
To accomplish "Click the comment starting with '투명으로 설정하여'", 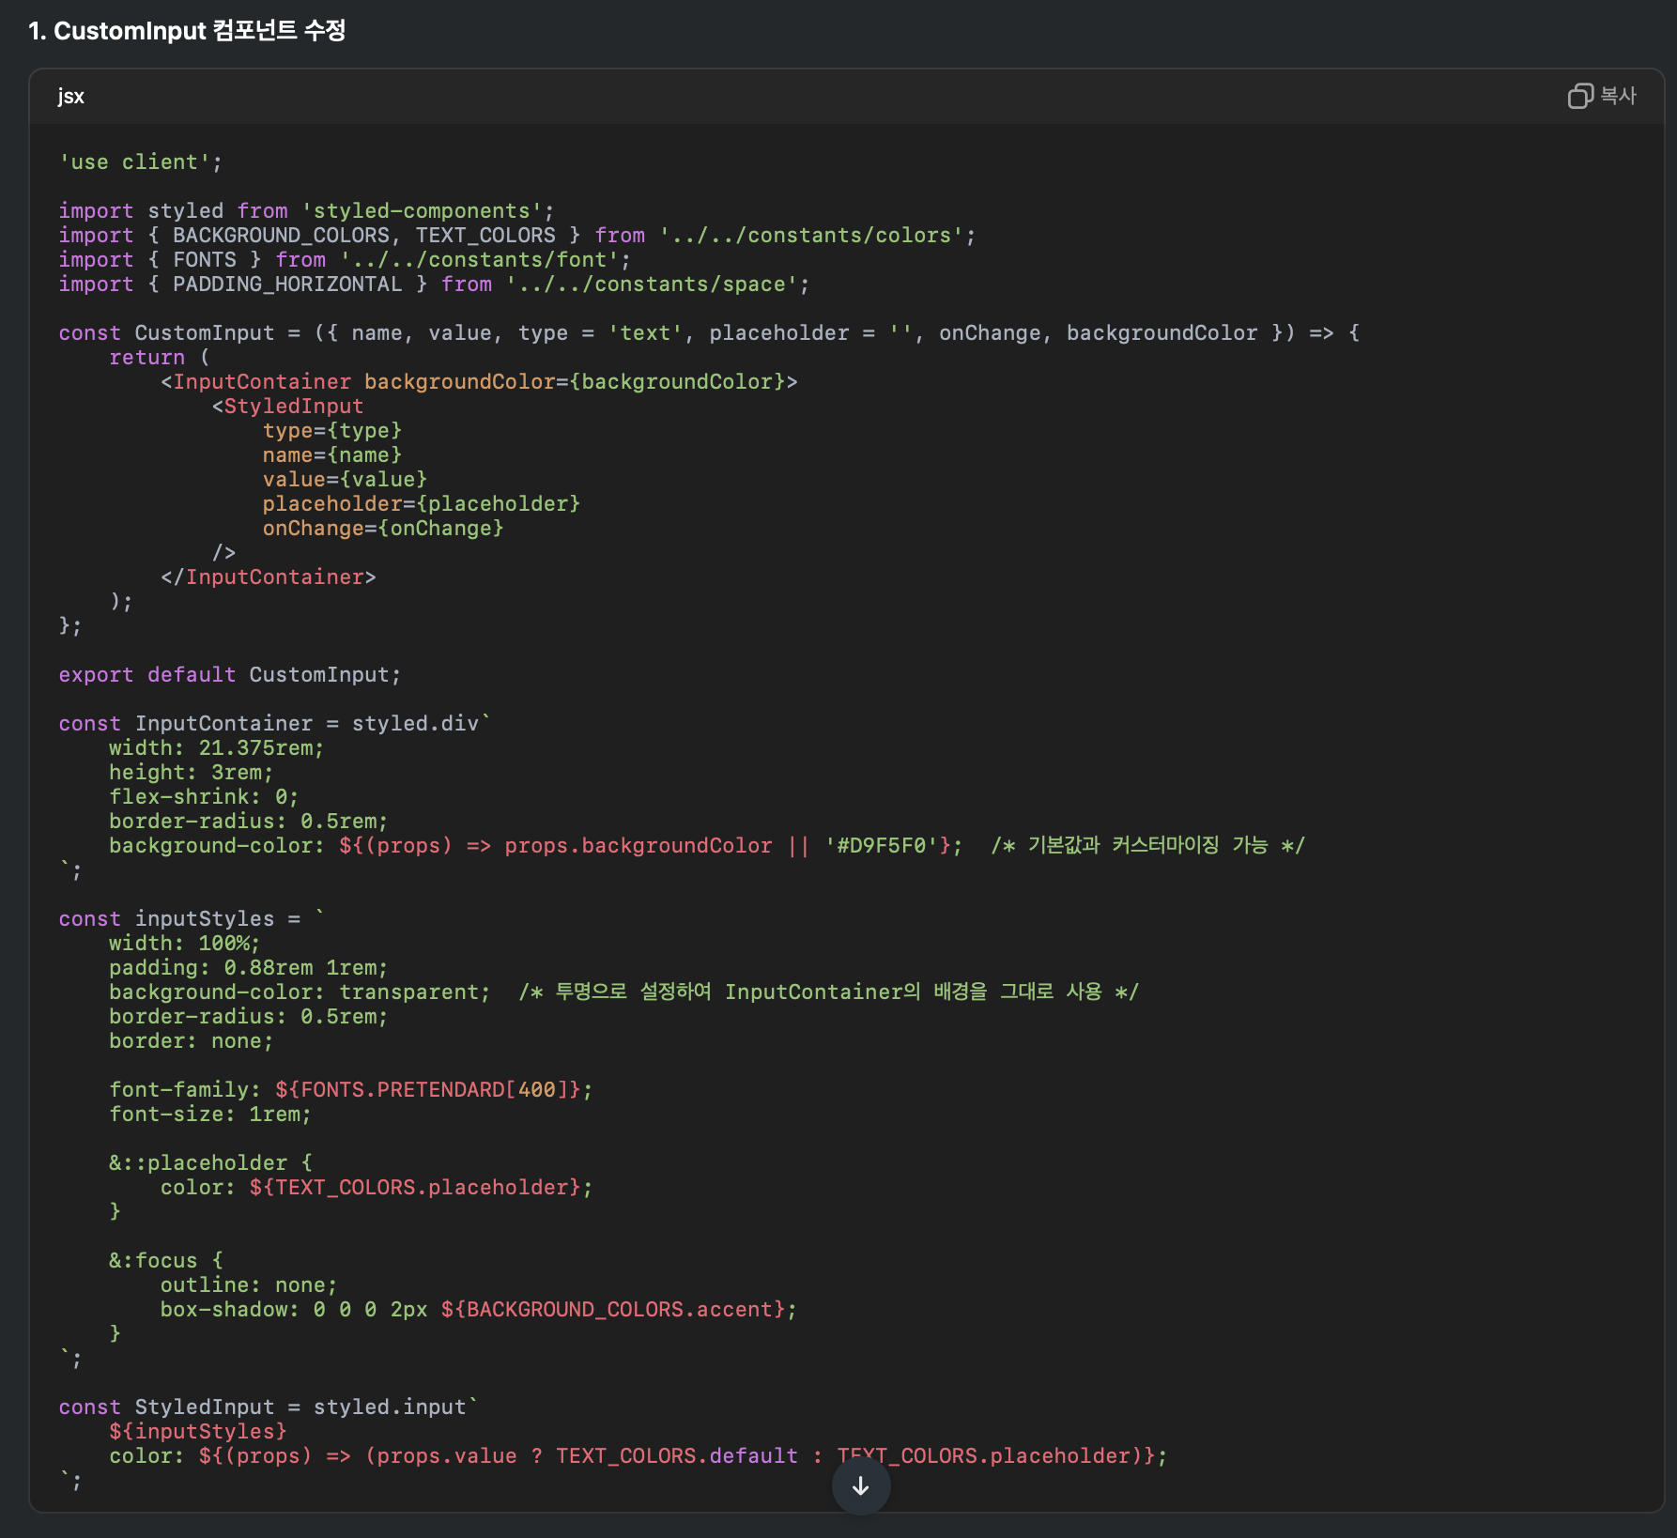I will tap(828, 992).
